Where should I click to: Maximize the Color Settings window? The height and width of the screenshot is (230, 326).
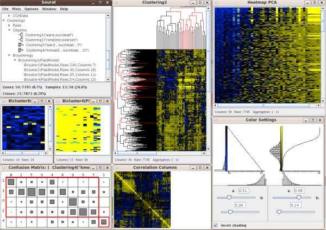313,120
